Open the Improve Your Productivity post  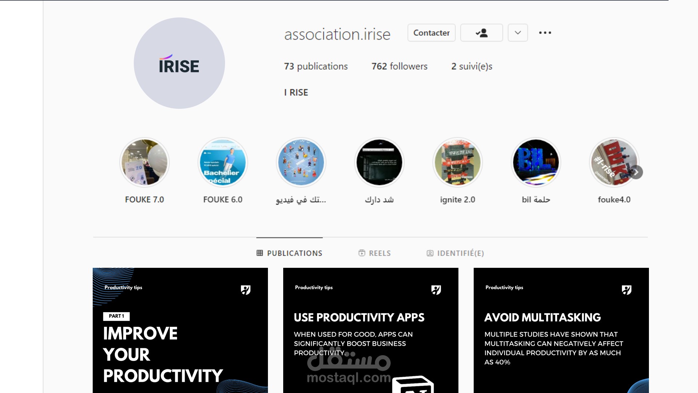180,330
